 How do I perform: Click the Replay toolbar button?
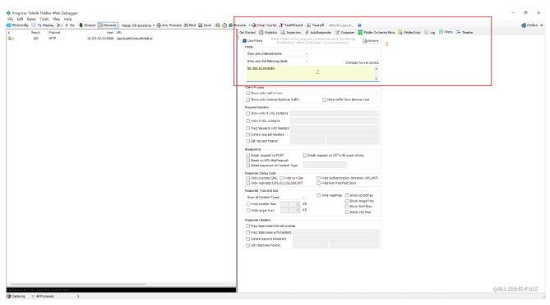coord(46,25)
